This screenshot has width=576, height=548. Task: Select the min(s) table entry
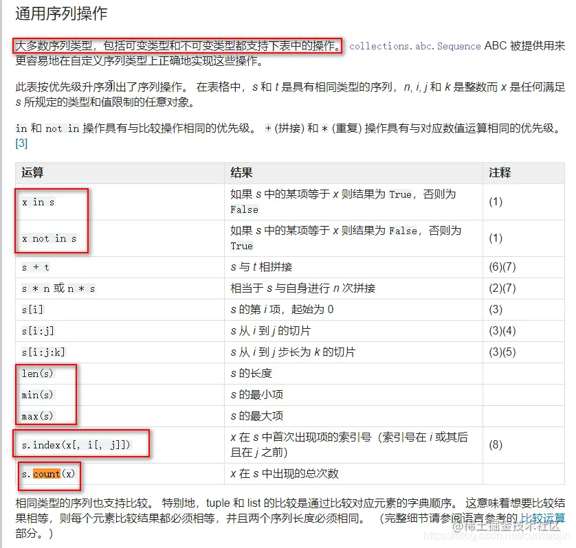tap(36, 394)
